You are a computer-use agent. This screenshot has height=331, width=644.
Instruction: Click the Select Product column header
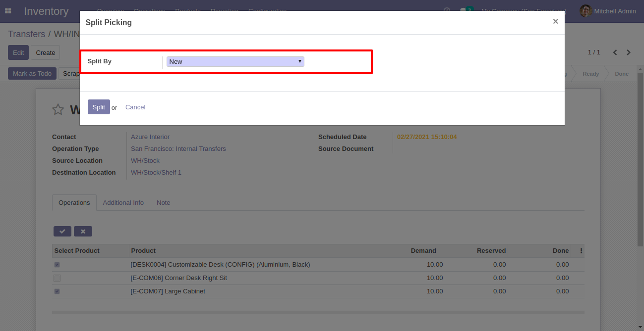click(90, 251)
